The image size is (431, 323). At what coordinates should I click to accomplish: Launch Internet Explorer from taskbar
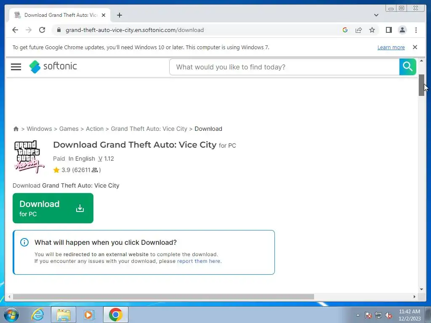coord(37,315)
